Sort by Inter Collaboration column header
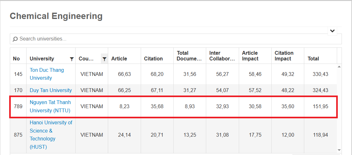The height and width of the screenshot is (155, 352). pos(222,56)
